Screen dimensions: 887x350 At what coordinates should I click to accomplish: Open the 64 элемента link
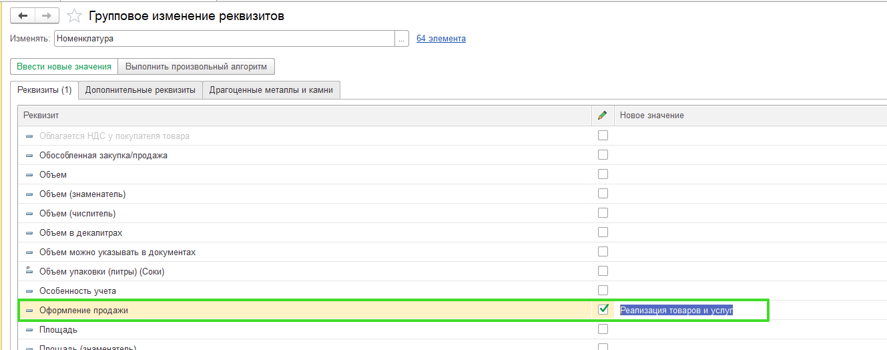(x=441, y=39)
